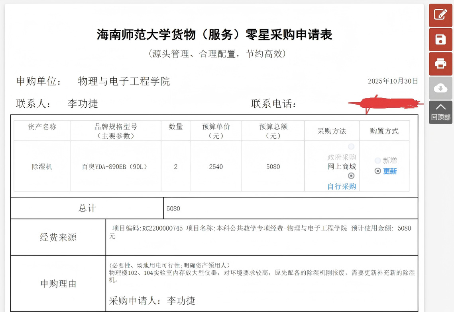Save the form with the floppy disk icon
454x312 pixels.
pyautogui.click(x=440, y=40)
